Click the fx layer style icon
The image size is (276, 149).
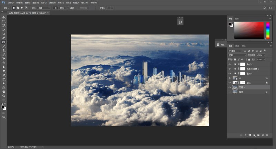(246, 135)
